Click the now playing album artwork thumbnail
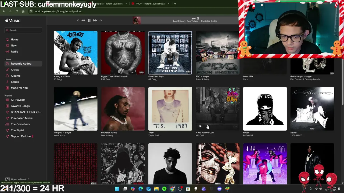Screen dimensions: 344x193 137,20
